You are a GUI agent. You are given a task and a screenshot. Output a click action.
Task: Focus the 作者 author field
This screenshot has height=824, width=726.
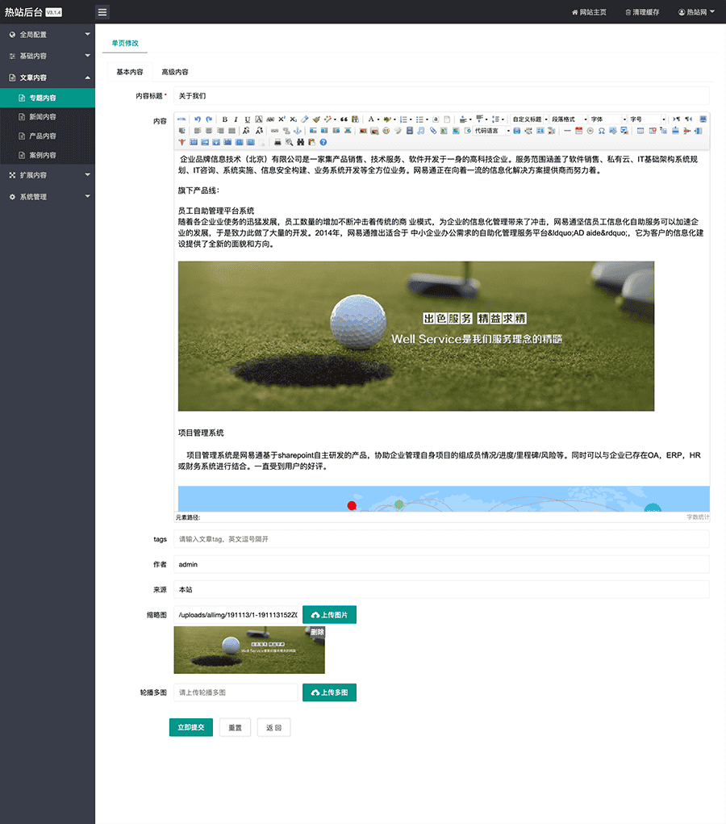[x=441, y=564]
